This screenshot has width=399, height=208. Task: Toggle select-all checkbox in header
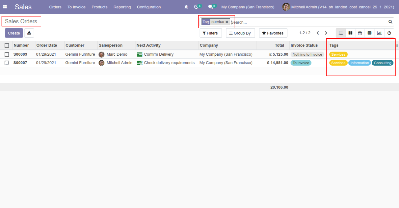click(x=7, y=45)
